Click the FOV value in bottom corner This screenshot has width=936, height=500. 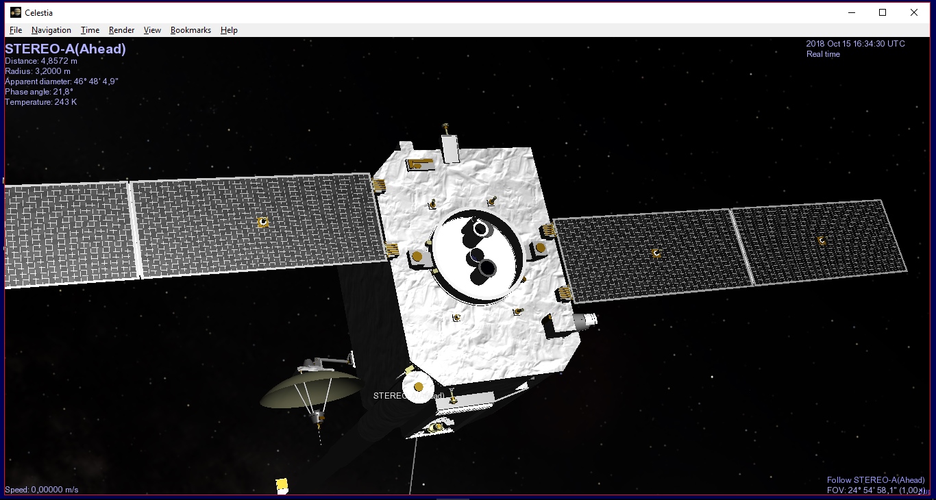click(876, 490)
